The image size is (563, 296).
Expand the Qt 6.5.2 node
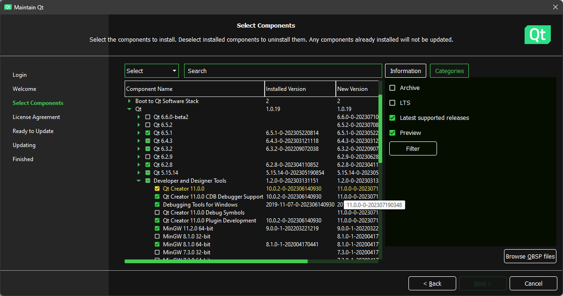(139, 125)
